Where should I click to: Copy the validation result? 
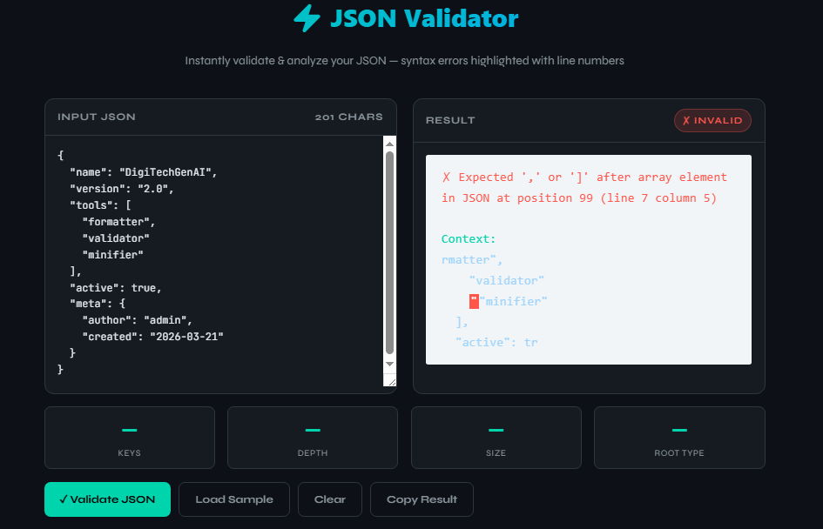tap(422, 499)
